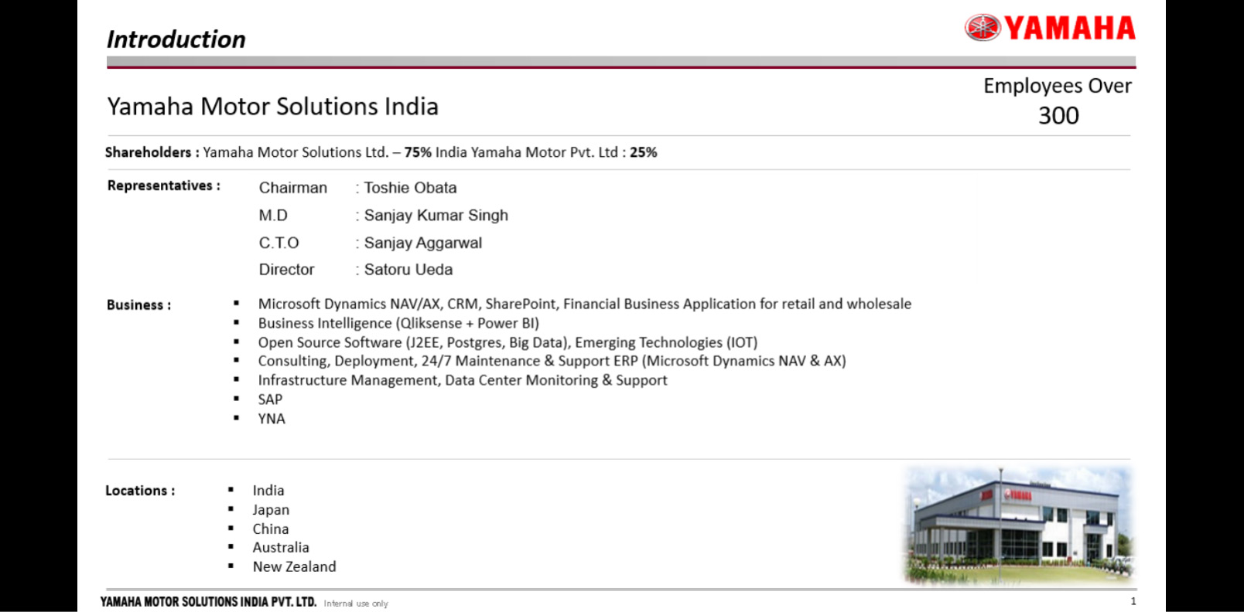Select the YNA bullet item
The height and width of the screenshot is (612, 1244).
272,419
